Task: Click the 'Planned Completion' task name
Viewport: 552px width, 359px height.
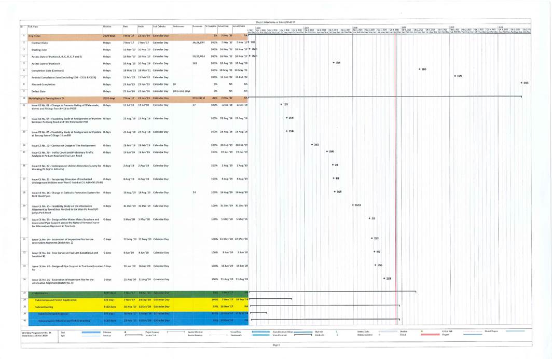Action: point(43,85)
